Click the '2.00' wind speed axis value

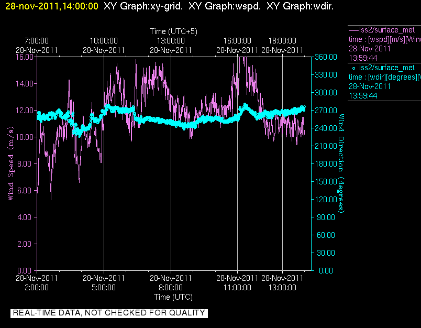pos(26,244)
